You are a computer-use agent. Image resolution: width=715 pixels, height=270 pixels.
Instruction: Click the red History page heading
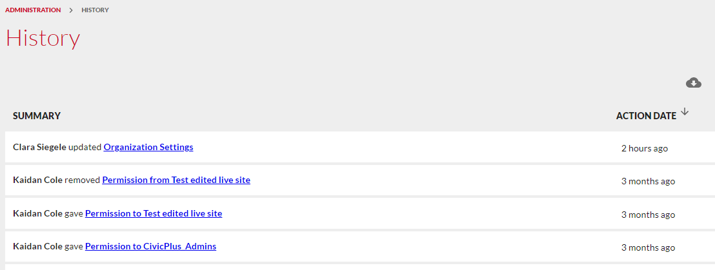click(x=43, y=38)
